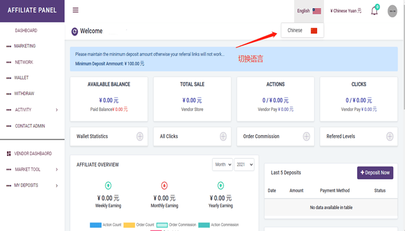Viewport: 405px width, 231px height.
Task: Expand the Wallet Statistics plus icon
Action: tap(140, 136)
